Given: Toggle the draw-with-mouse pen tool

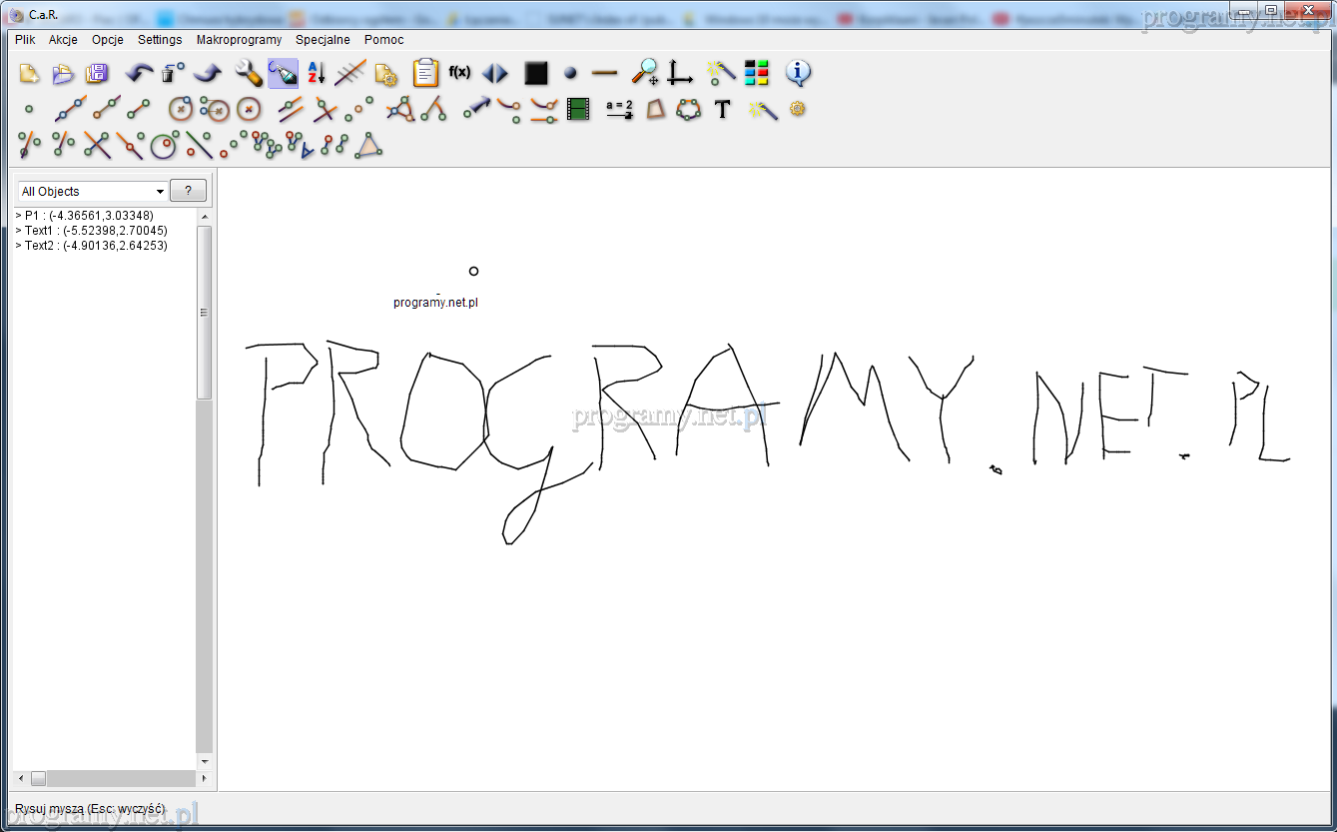Looking at the screenshot, I should tap(283, 73).
